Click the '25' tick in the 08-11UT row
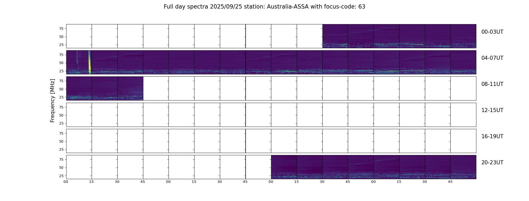 61,97
